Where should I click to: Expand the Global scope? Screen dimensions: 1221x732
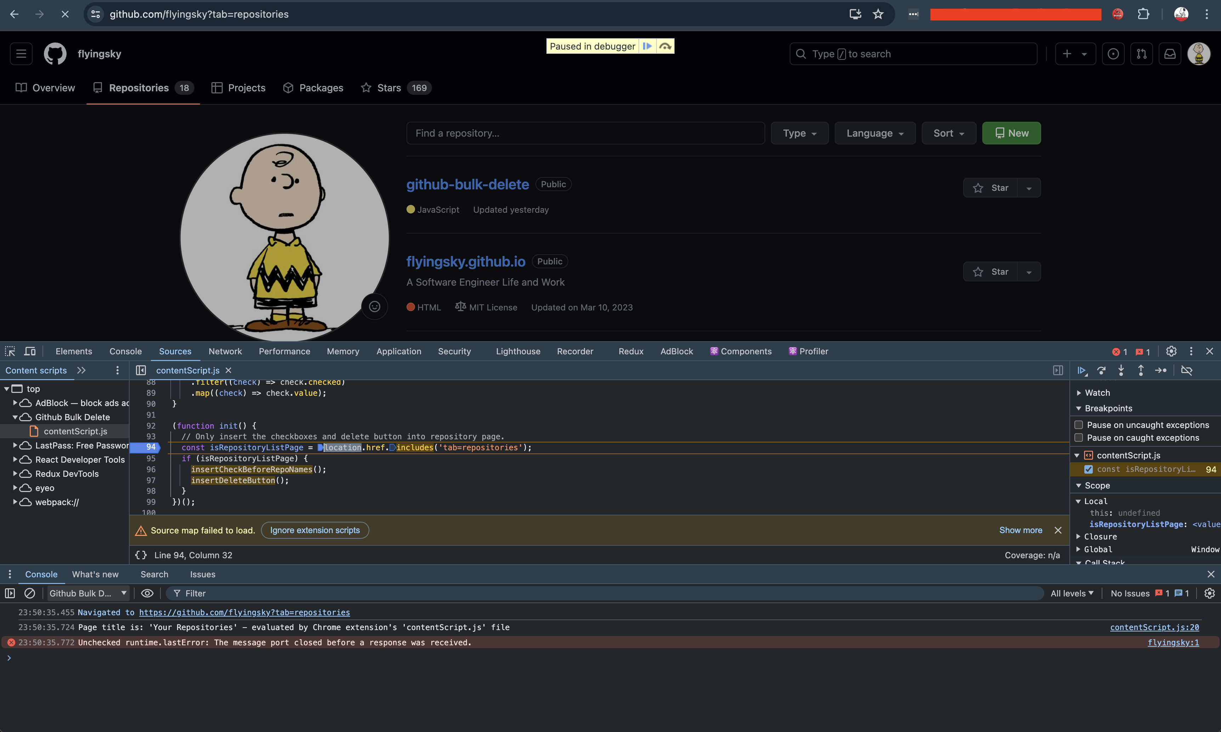click(x=1078, y=549)
